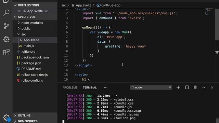The width and height of the screenshot is (219, 123).
Task: Open the Debug view with bug icon
Action: [6, 39]
